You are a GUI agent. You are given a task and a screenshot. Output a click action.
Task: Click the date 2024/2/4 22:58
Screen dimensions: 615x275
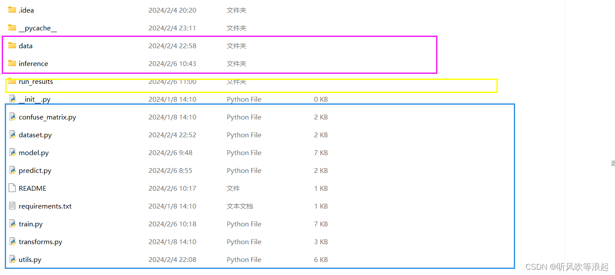coord(172,46)
